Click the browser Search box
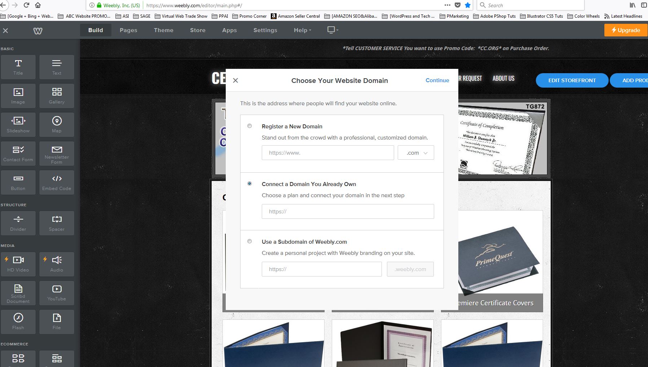 pos(530,5)
